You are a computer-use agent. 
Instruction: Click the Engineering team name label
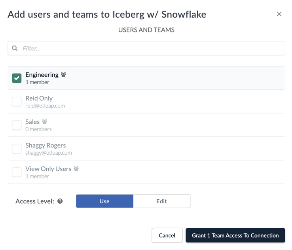[42, 75]
